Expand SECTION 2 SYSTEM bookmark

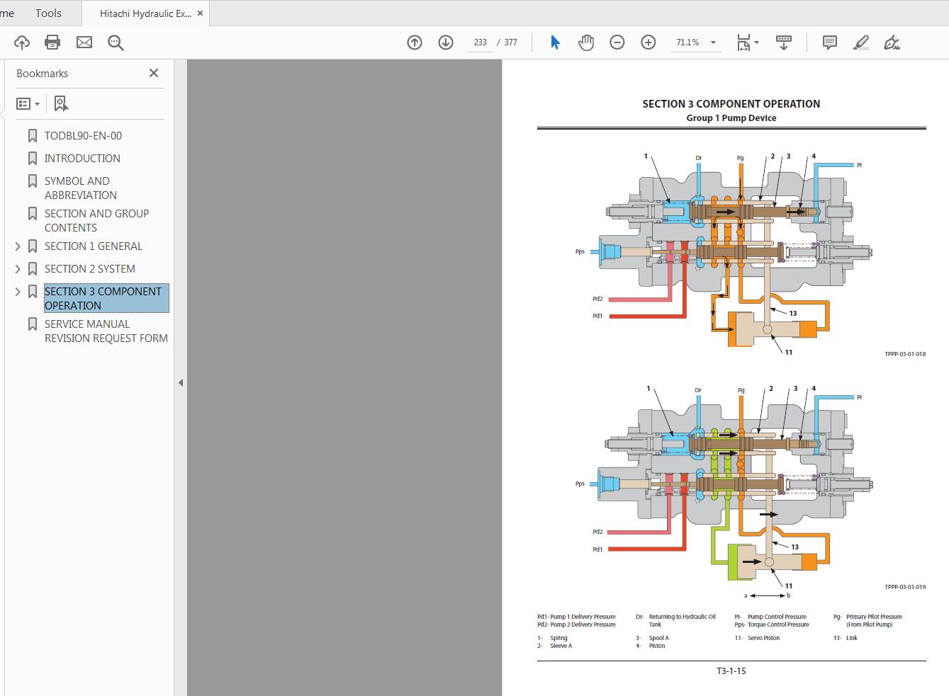[x=18, y=269]
